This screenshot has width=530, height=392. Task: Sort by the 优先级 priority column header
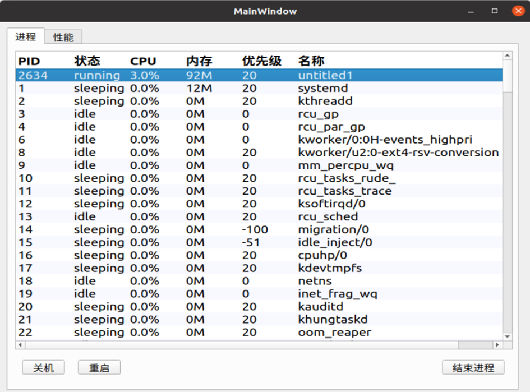point(261,61)
